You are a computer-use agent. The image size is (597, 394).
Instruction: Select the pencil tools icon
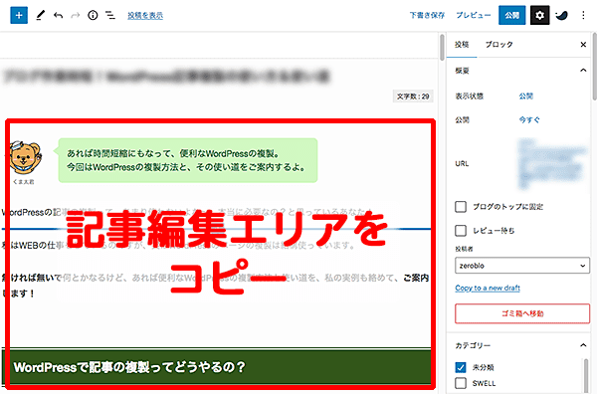(x=40, y=16)
